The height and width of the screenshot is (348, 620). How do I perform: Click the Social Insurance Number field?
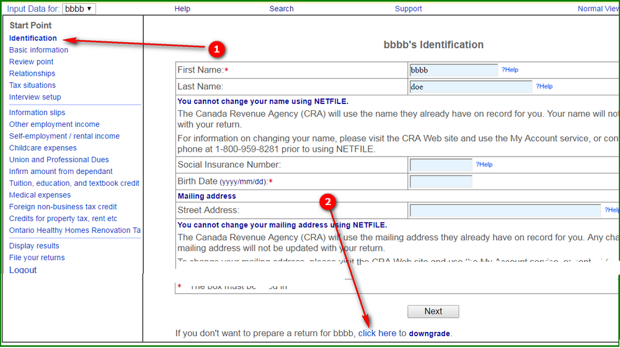click(441, 165)
